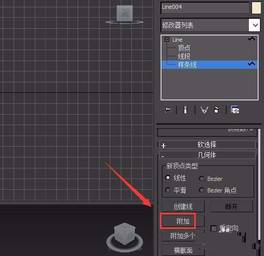
Task: Click the 断开 button
Action: 231,206
